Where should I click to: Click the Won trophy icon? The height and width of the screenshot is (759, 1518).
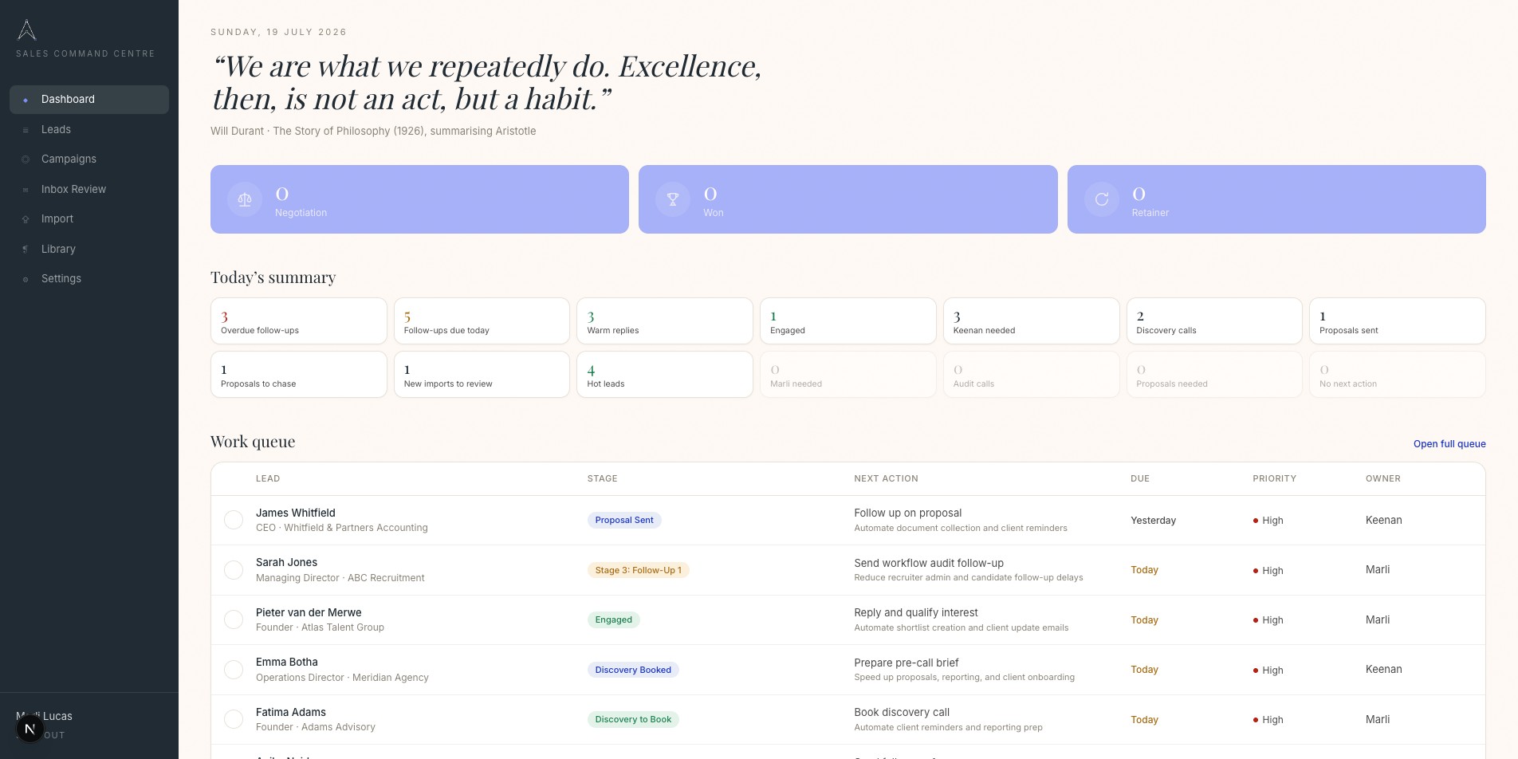click(673, 199)
